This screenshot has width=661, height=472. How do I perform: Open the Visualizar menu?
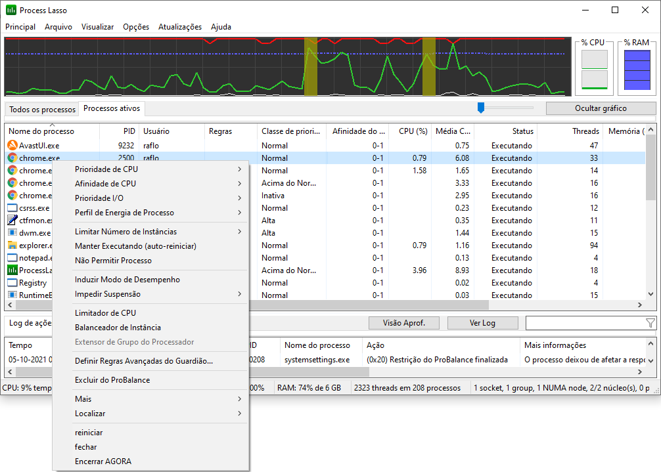click(x=97, y=27)
